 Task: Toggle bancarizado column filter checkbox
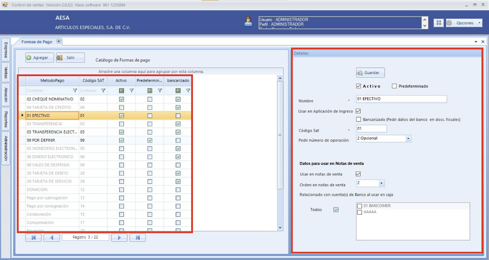click(178, 91)
